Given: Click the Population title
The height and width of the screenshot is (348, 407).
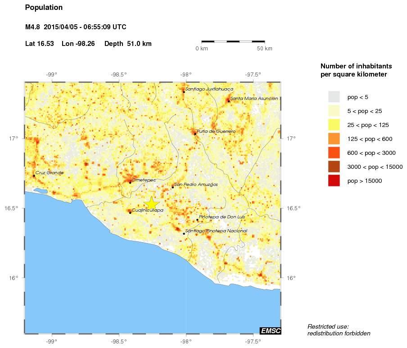Looking at the screenshot, I should click(x=44, y=8).
